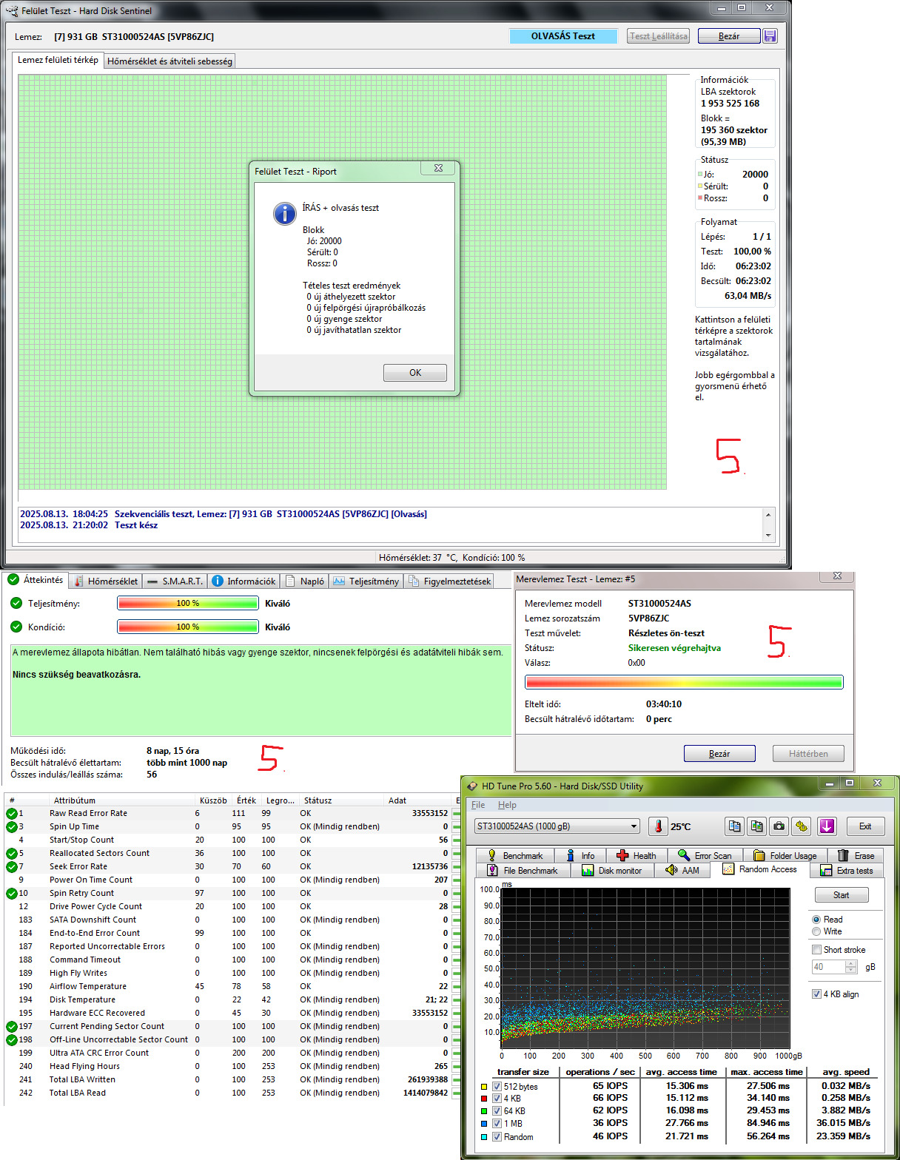Toggle the 64 KB transfer size checkbox
Viewport: 900px width, 1160px height.
pyautogui.click(x=497, y=1111)
